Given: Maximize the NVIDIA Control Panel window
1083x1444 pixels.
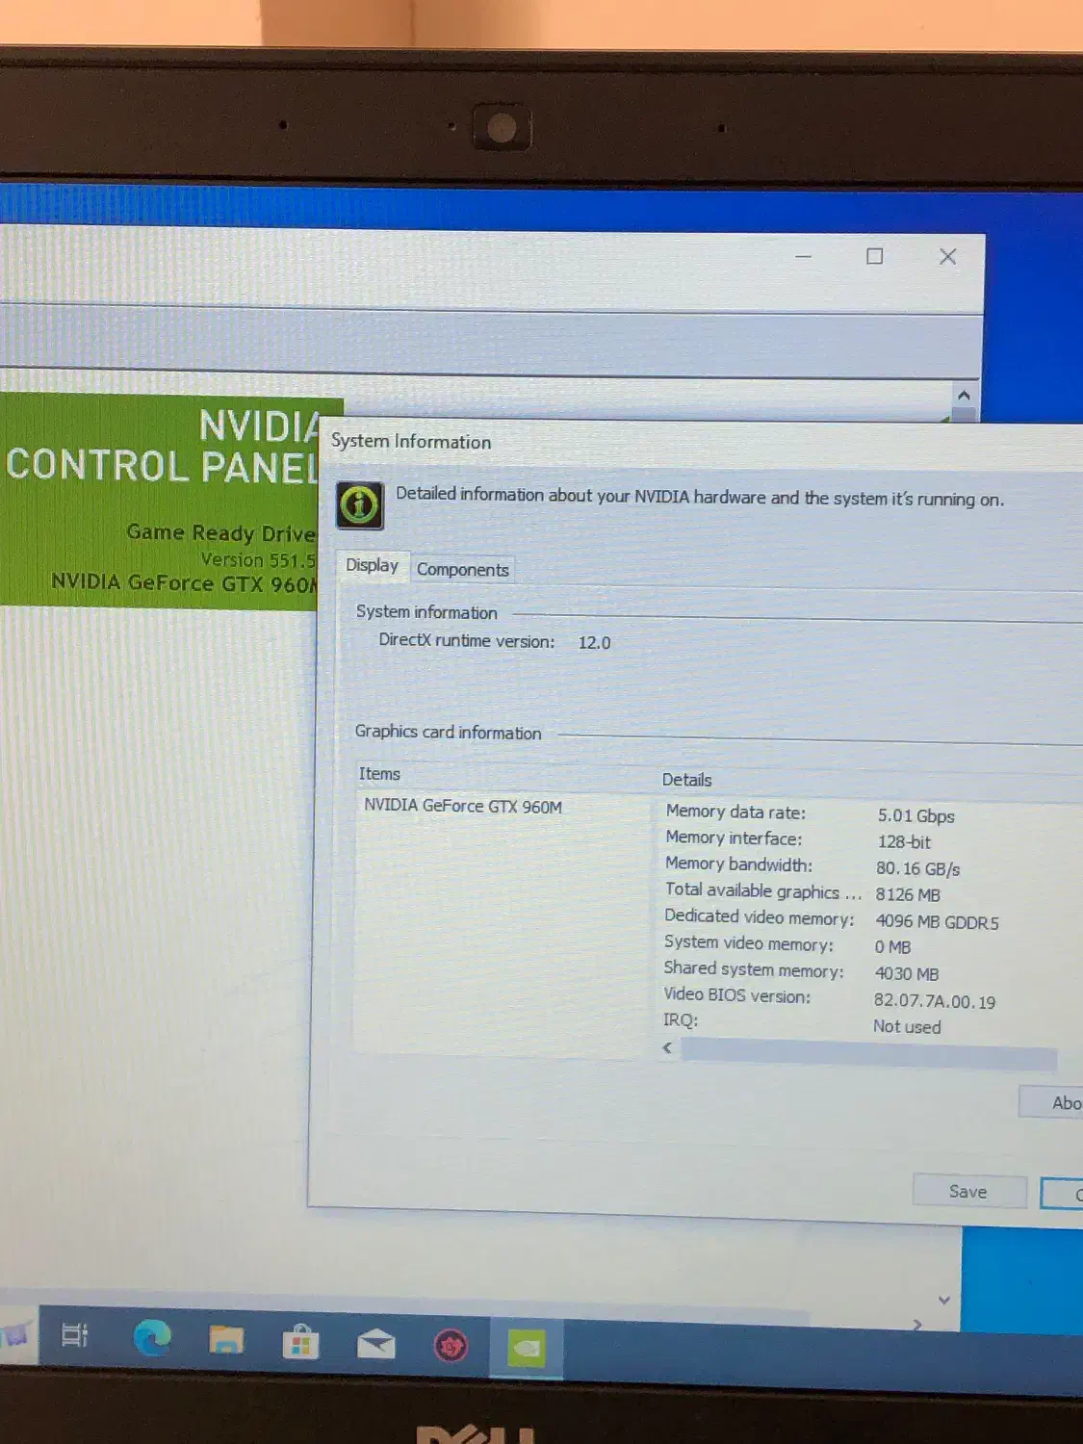Looking at the screenshot, I should pos(874,256).
